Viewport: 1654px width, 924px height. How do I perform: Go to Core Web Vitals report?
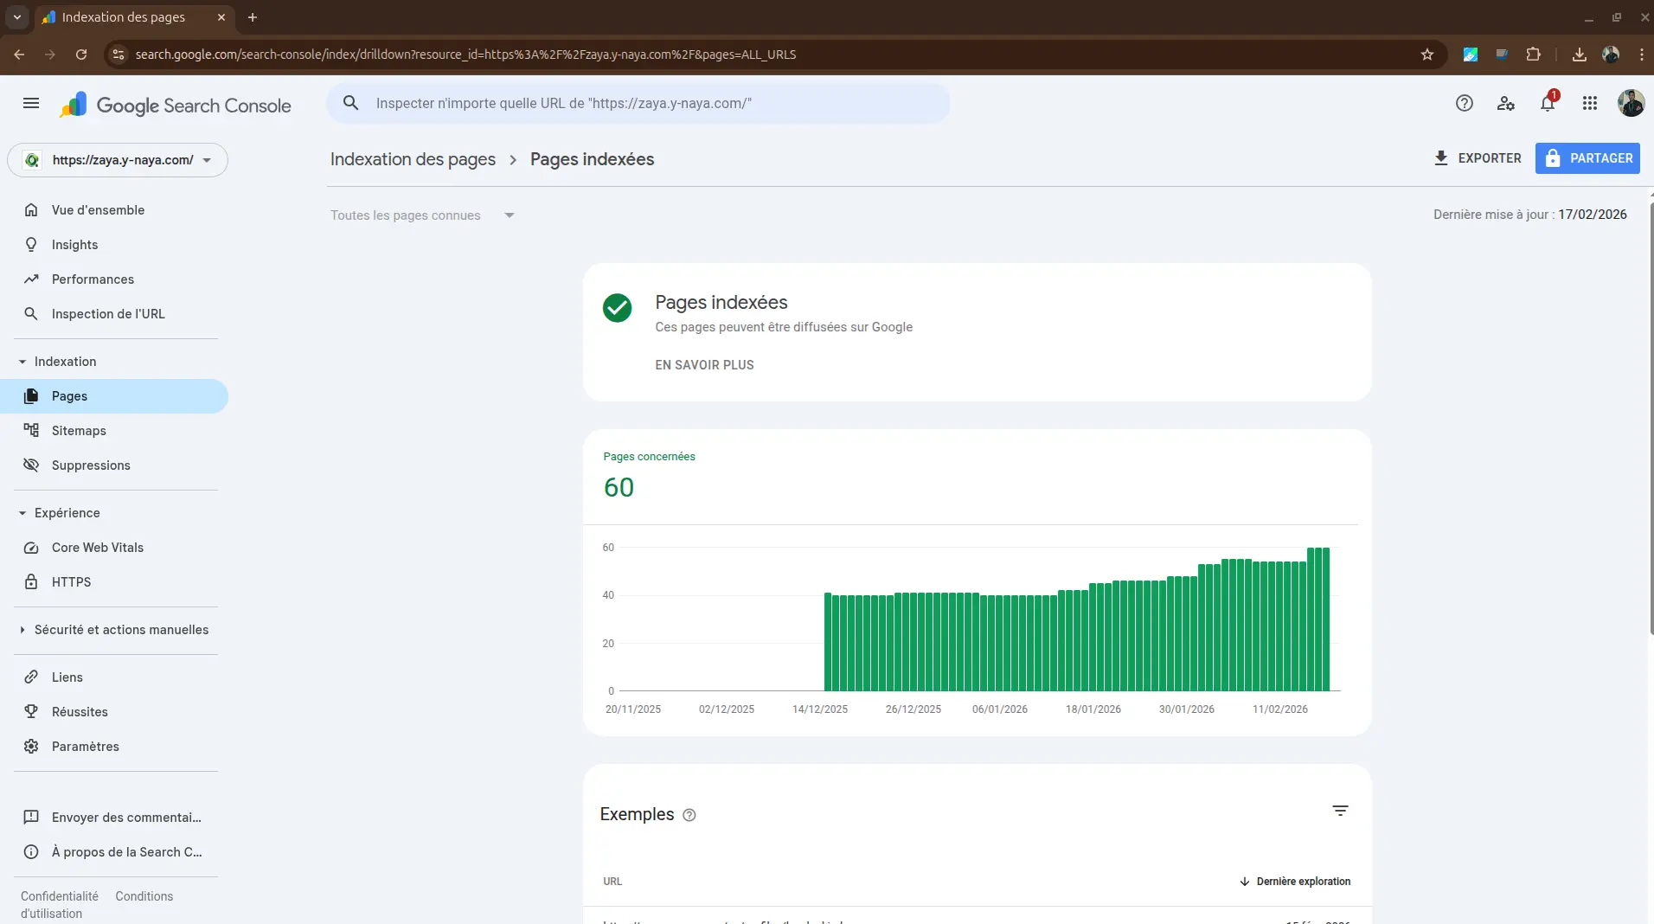[98, 548]
